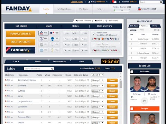Toggle the $500 stake checkbox
This screenshot has width=166, height=124.
(82, 50)
